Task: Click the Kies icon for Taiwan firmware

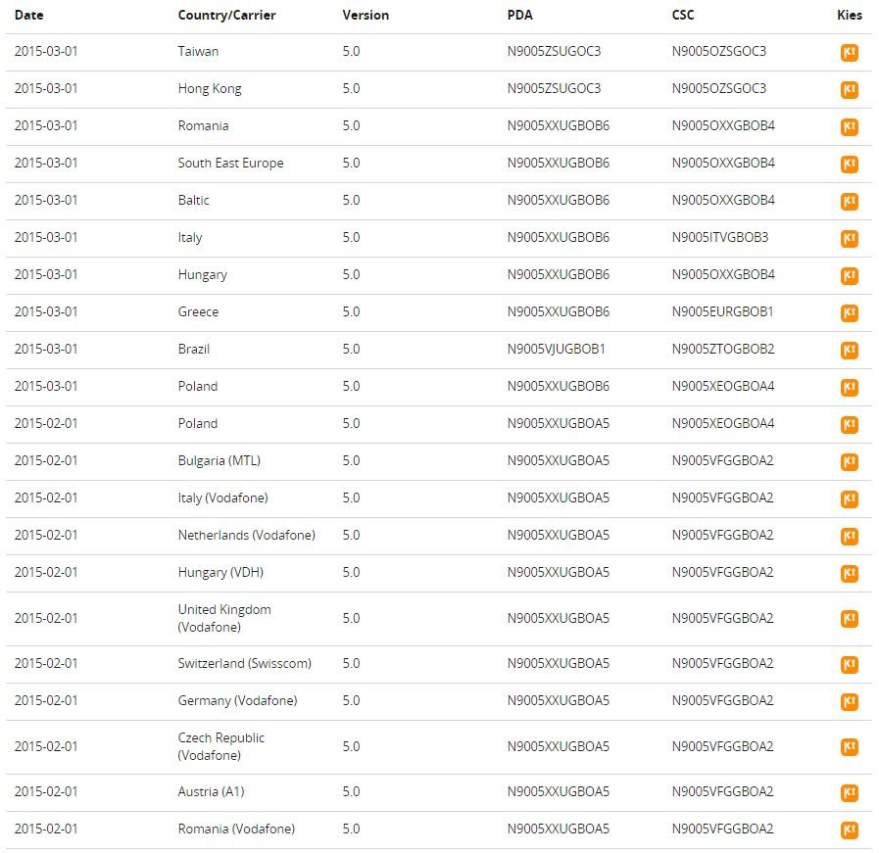Action: pos(850,53)
